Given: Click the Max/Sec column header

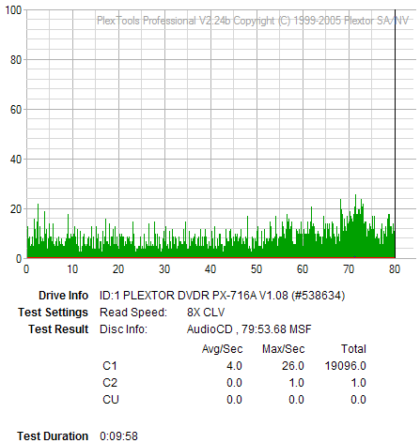Looking at the screenshot, I should coord(283,349).
